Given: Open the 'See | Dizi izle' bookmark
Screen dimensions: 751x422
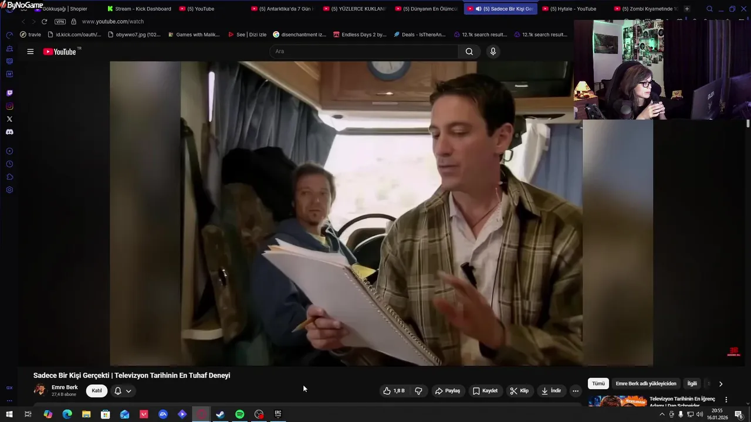Looking at the screenshot, I should click(247, 35).
